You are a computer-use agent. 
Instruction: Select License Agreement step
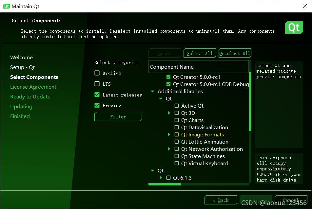(x=33, y=87)
